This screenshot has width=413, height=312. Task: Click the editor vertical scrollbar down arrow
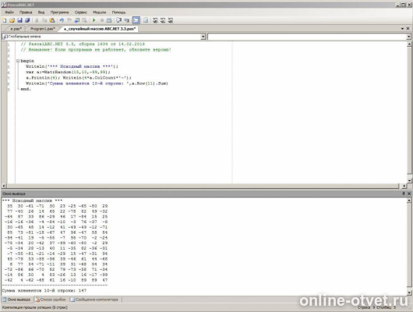point(409,181)
